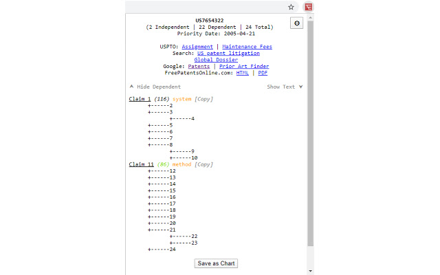Open the FreePatentsOnline PDF link
This screenshot has height=275, width=440.
[263, 73]
